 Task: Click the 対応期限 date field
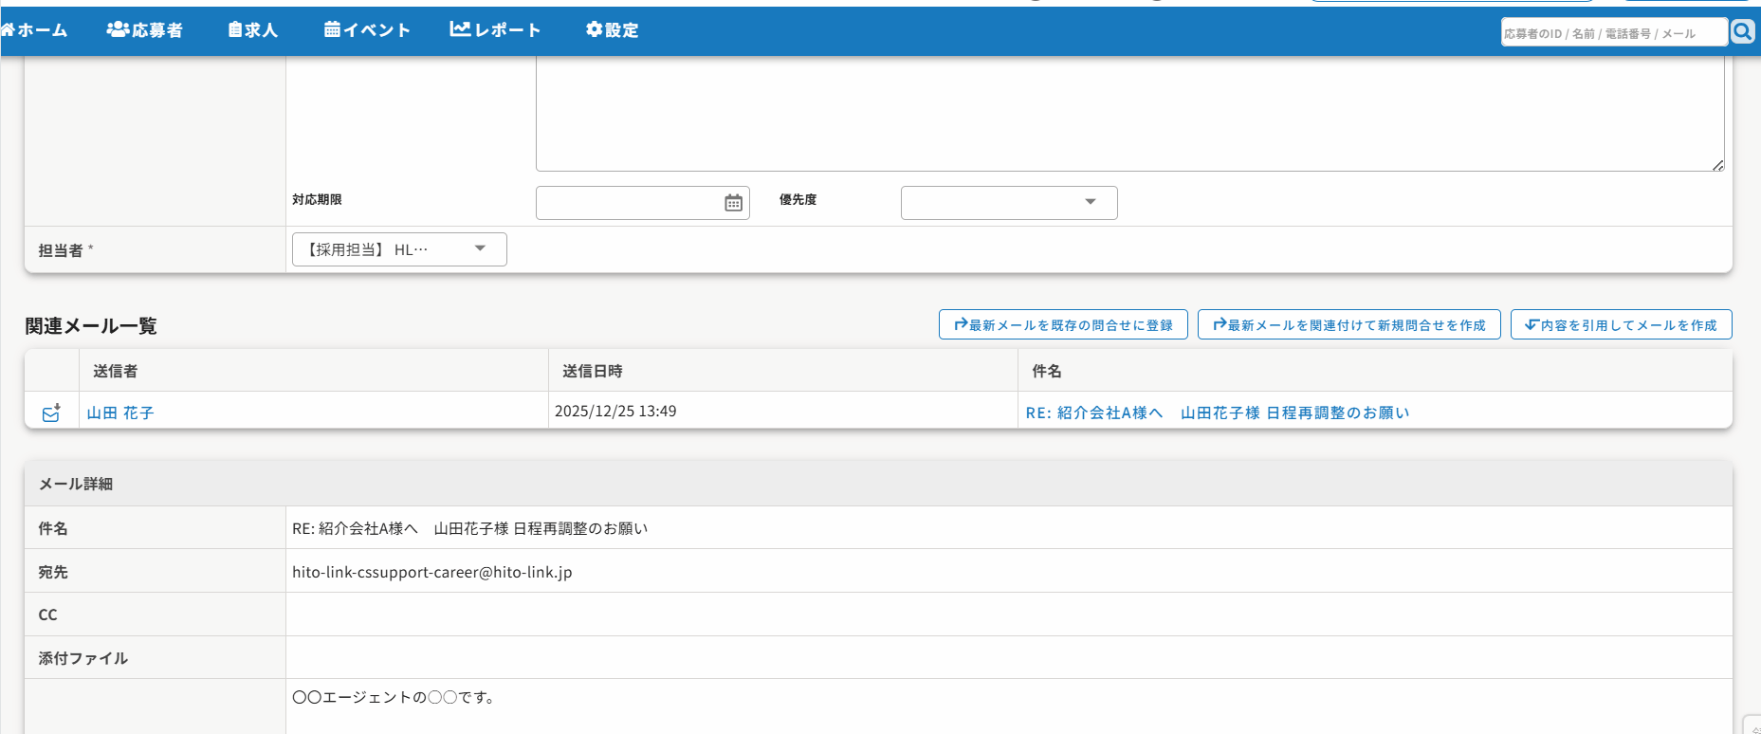(x=626, y=203)
